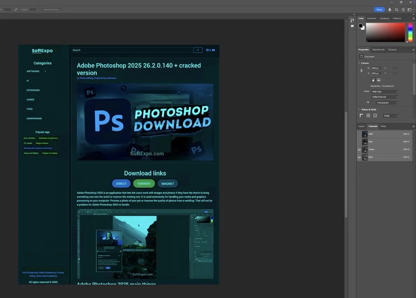Open the 8 Bits/Channel dropdown

(384, 97)
